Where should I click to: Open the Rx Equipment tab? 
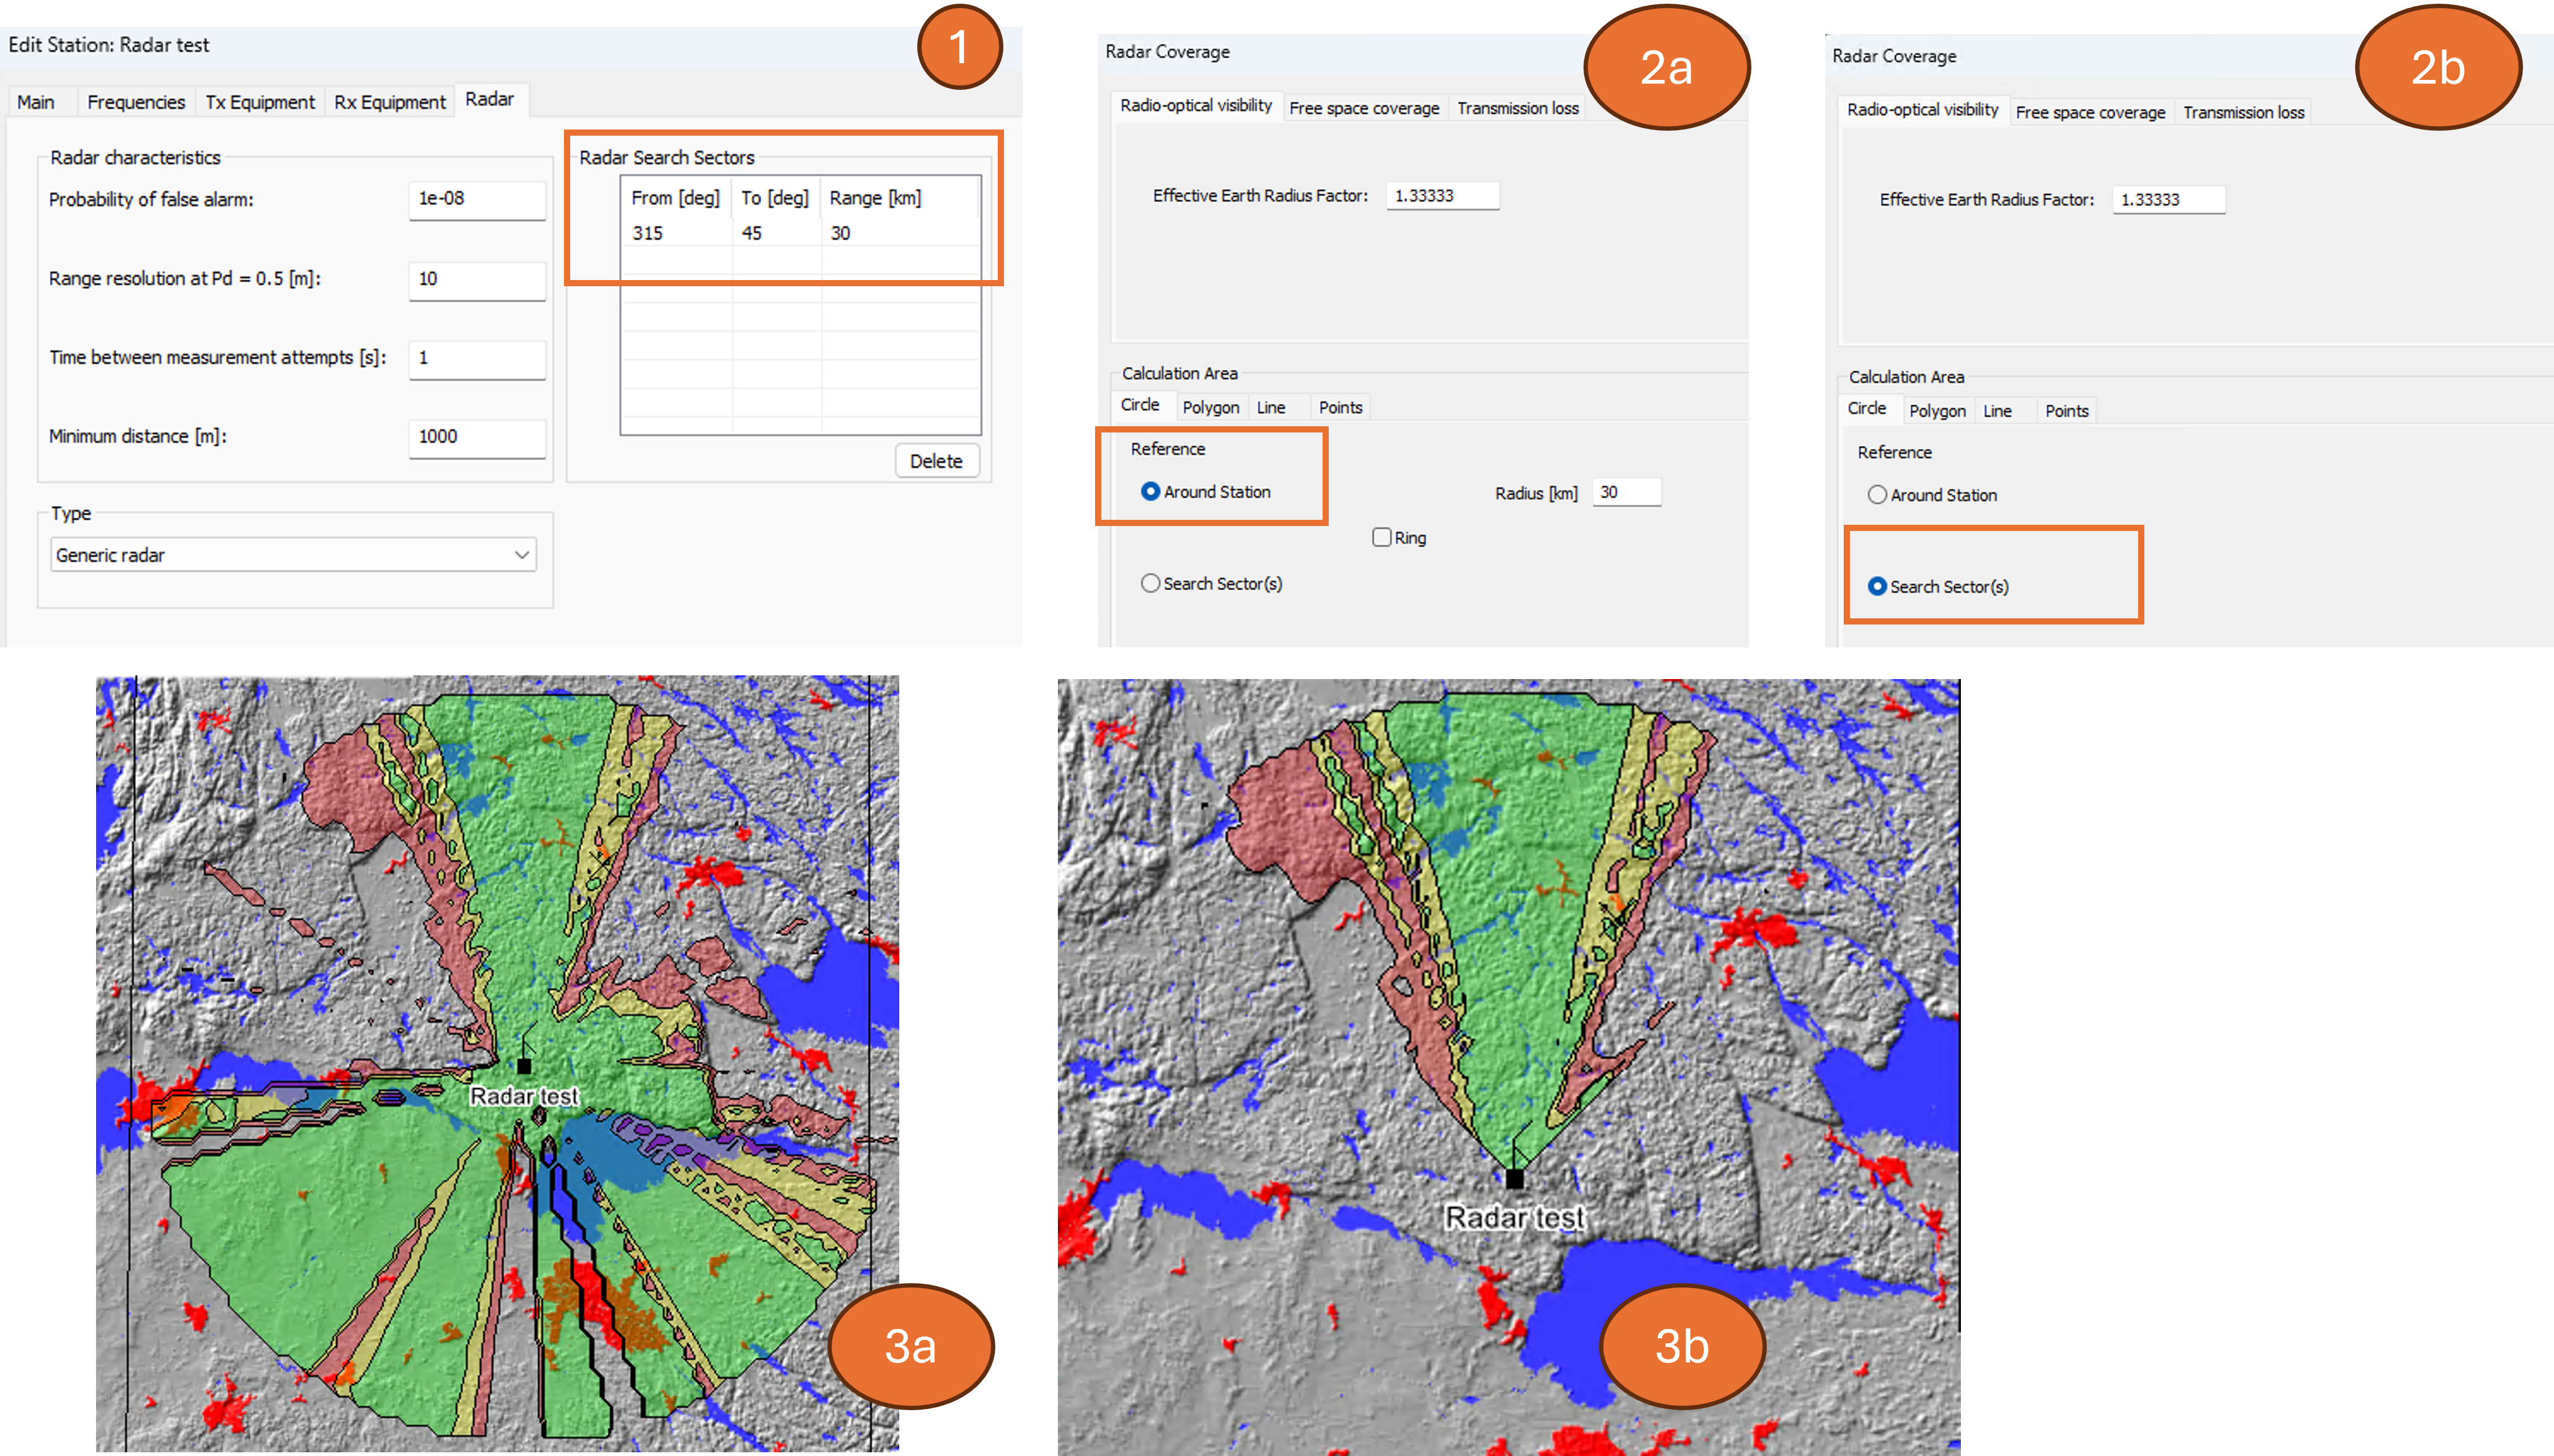(389, 102)
